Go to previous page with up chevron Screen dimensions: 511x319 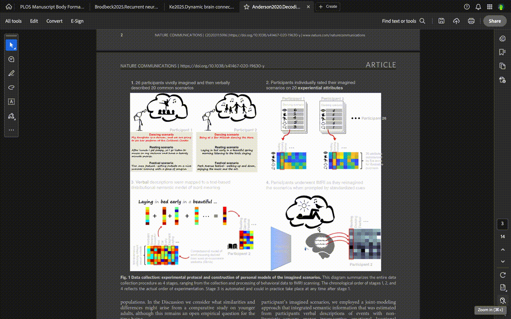(x=503, y=250)
